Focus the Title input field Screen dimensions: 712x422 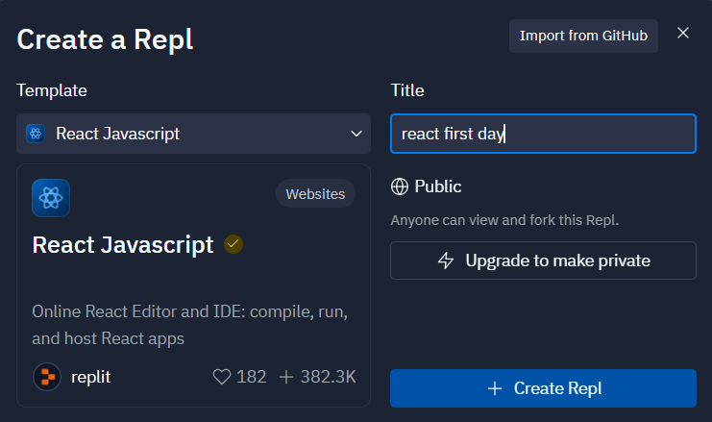tap(543, 134)
